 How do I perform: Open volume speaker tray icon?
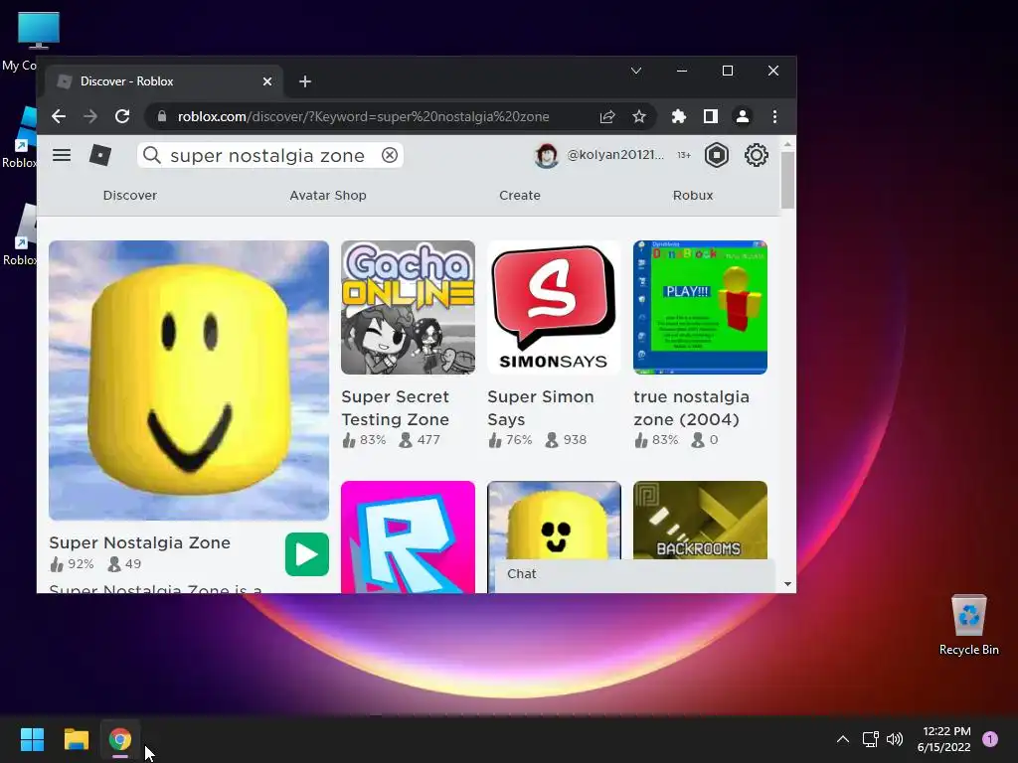(x=895, y=739)
